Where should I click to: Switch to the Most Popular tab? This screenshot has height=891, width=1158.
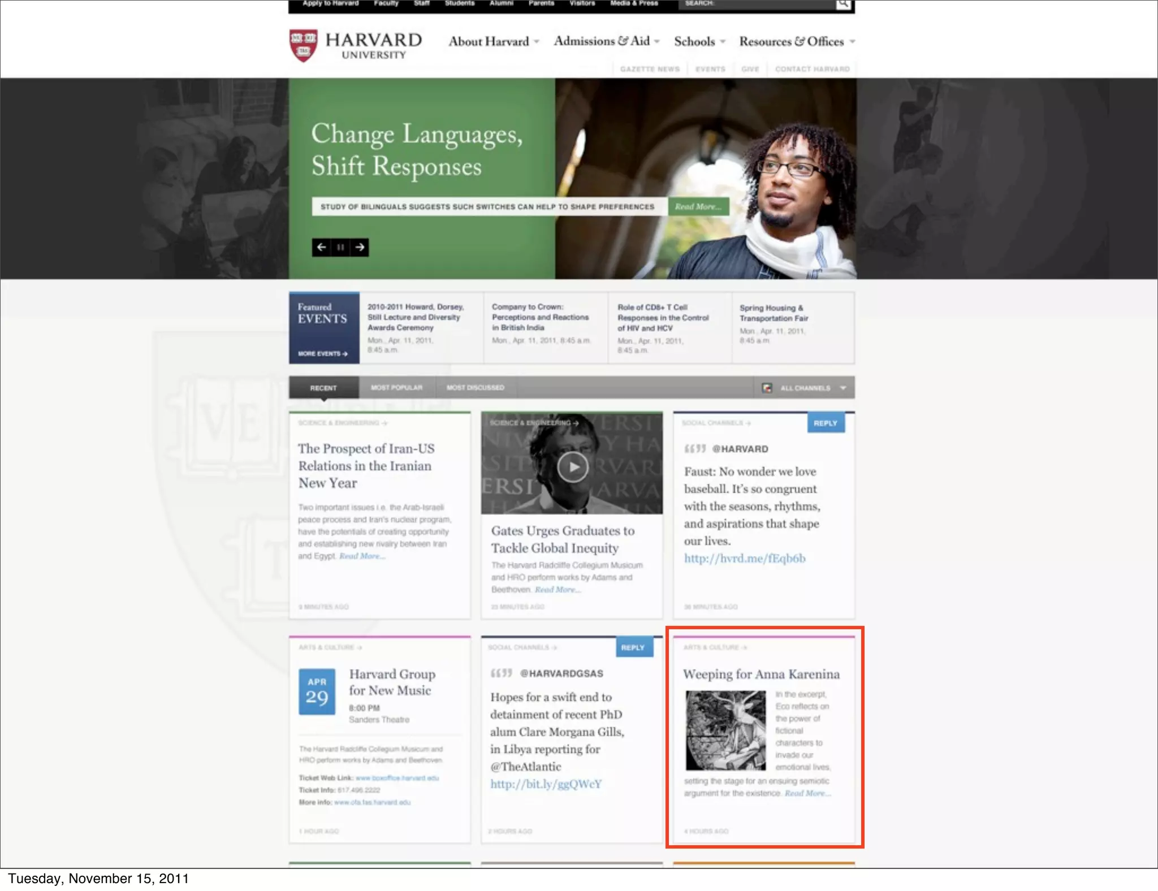[396, 388]
